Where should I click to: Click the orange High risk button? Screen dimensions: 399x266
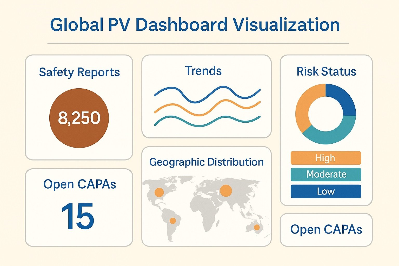click(x=326, y=158)
